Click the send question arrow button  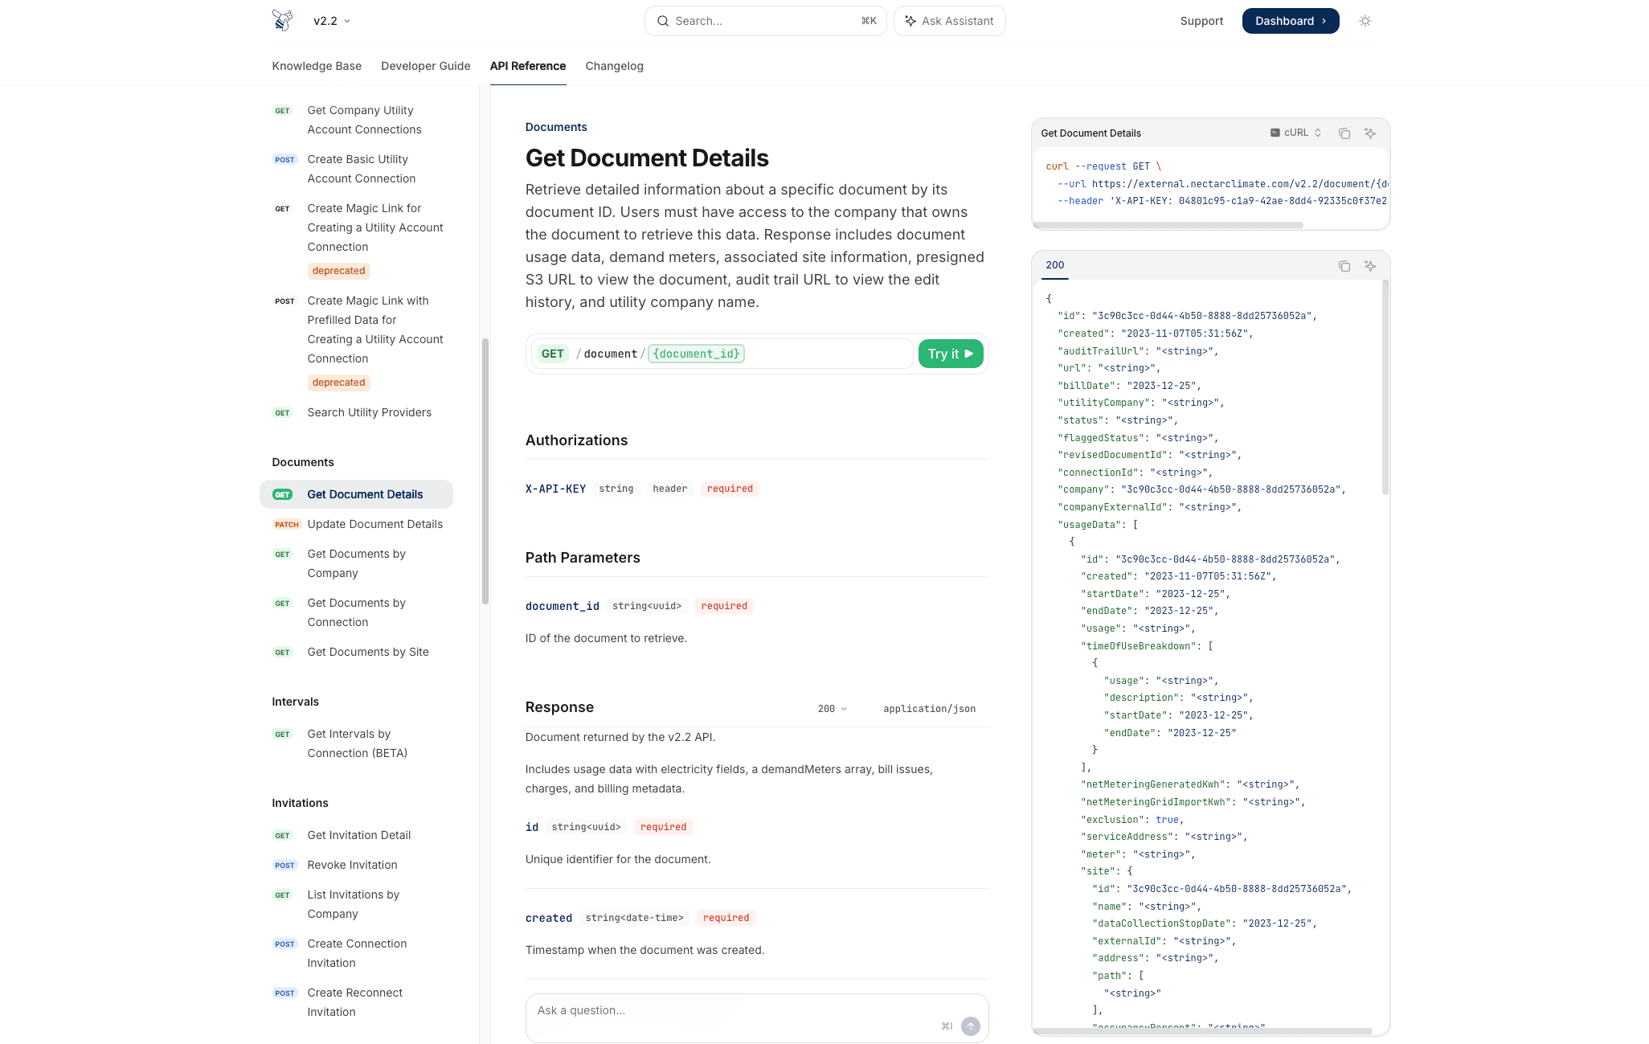[971, 1026]
